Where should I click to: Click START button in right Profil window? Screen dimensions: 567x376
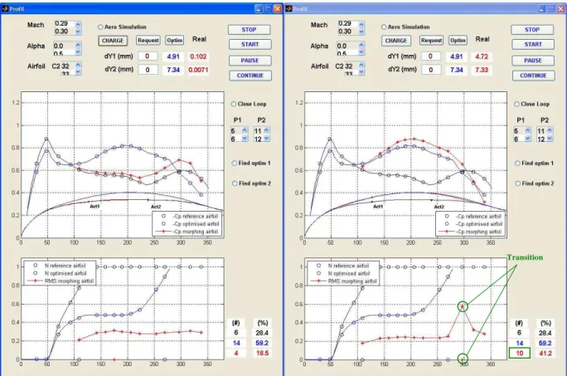coord(533,45)
